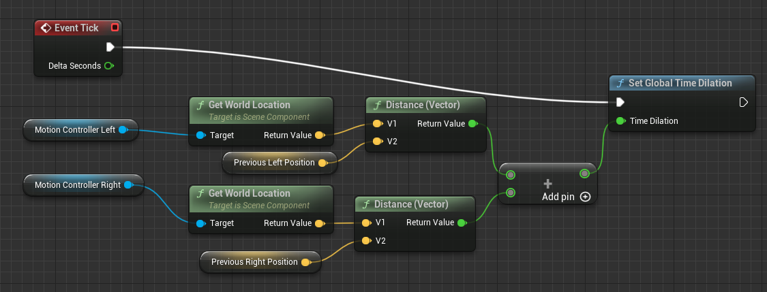Screen dimensions: 767x292
Task: Click the Previous Right Position output pin
Action: [x=305, y=262]
